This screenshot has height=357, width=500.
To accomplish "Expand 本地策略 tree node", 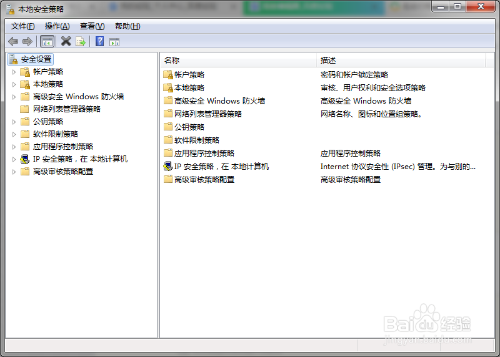I will pyautogui.click(x=14, y=84).
